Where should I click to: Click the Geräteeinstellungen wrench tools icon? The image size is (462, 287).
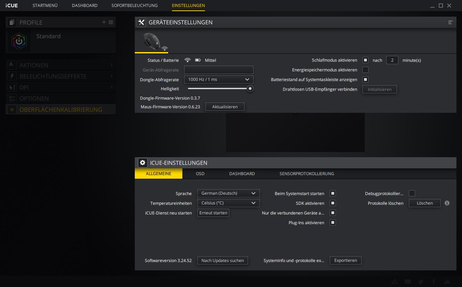coord(141,22)
